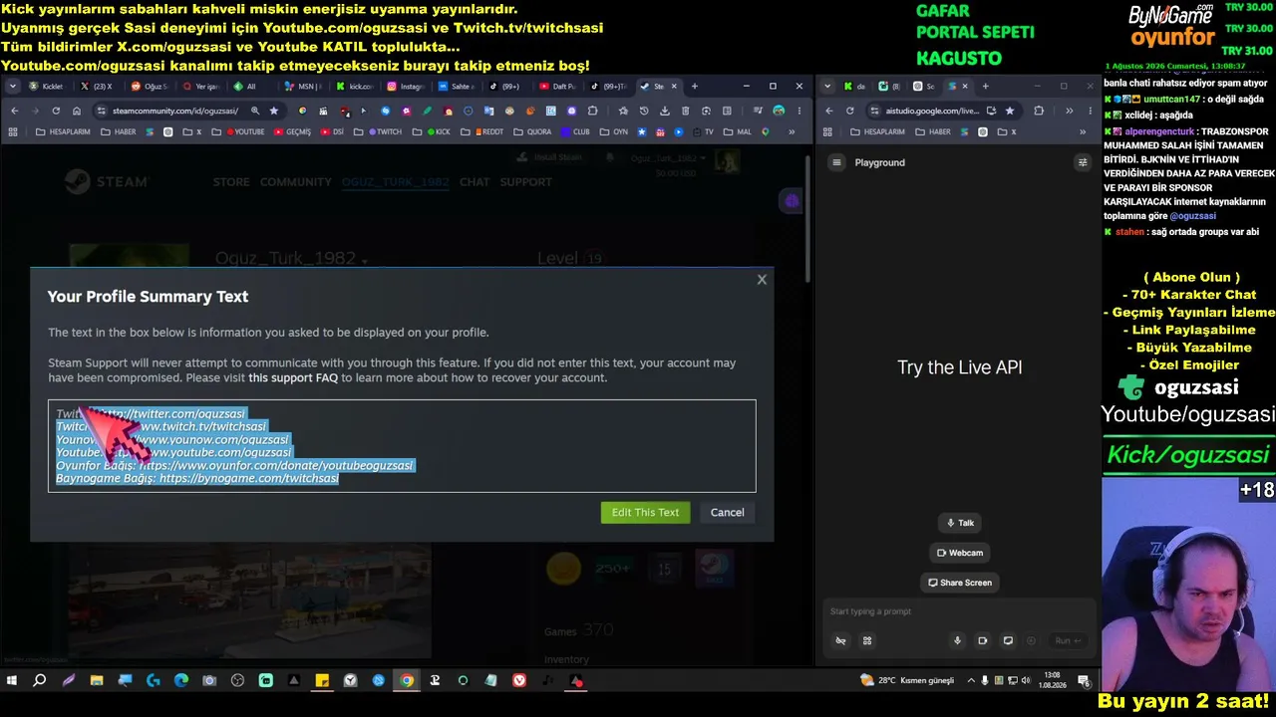Screen dimensions: 1276x717
Task: Open the 'this support FAQ' link
Action: pos(293,378)
